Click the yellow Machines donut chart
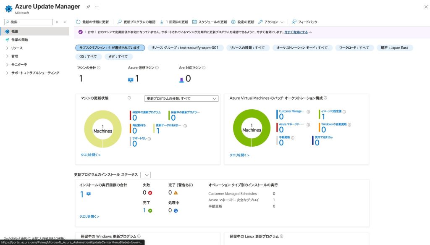Viewport: 430px width, 245px height. [103, 129]
